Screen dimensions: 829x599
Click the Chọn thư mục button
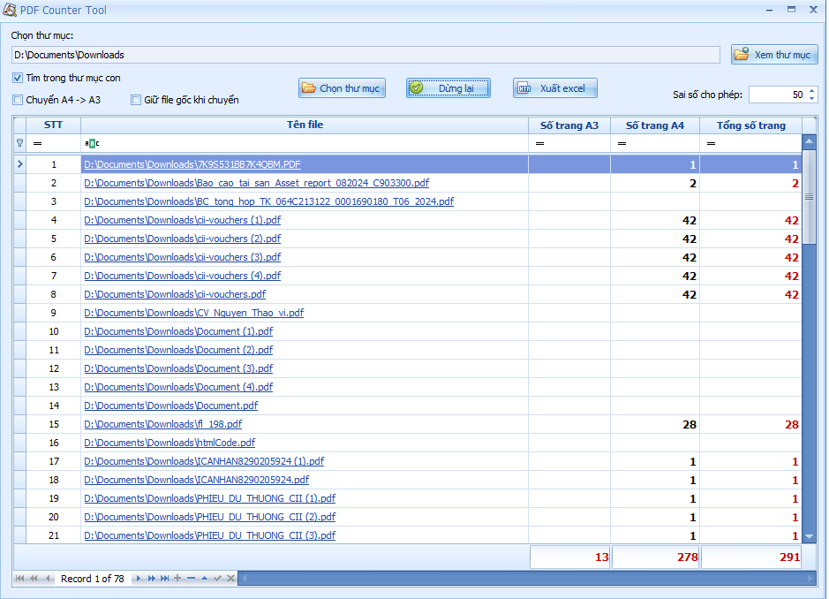coord(342,87)
